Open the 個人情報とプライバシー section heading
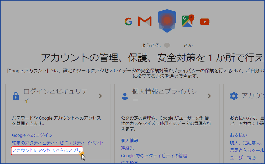265x164 pixels. [x=165, y=95]
